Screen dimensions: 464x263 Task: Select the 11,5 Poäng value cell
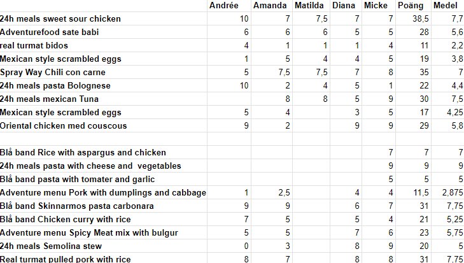click(413, 192)
